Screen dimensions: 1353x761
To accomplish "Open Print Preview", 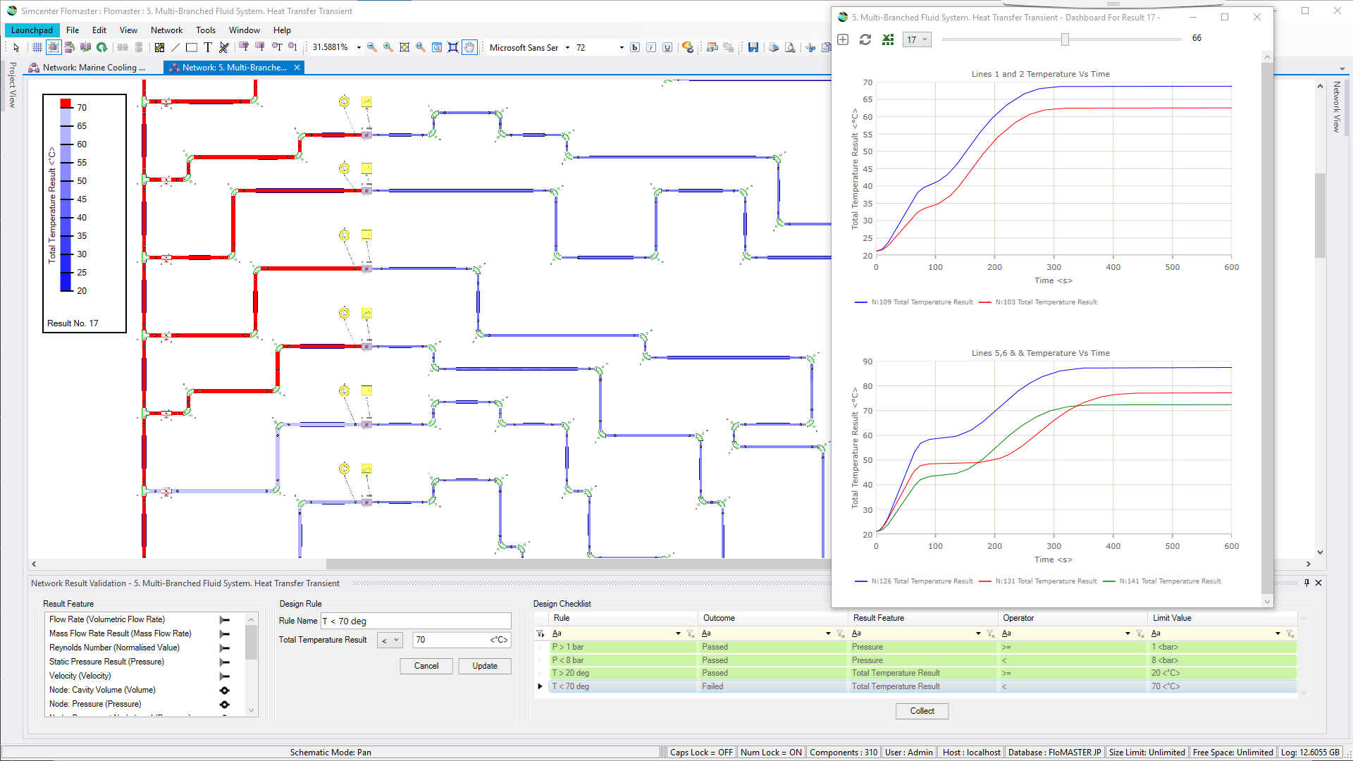I will point(791,47).
